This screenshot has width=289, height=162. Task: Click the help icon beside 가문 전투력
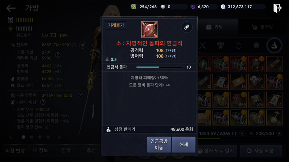coord(81,96)
